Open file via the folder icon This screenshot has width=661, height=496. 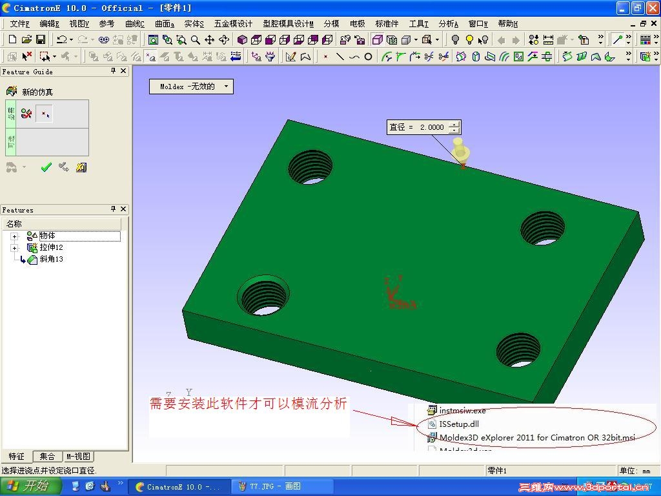tap(26, 39)
